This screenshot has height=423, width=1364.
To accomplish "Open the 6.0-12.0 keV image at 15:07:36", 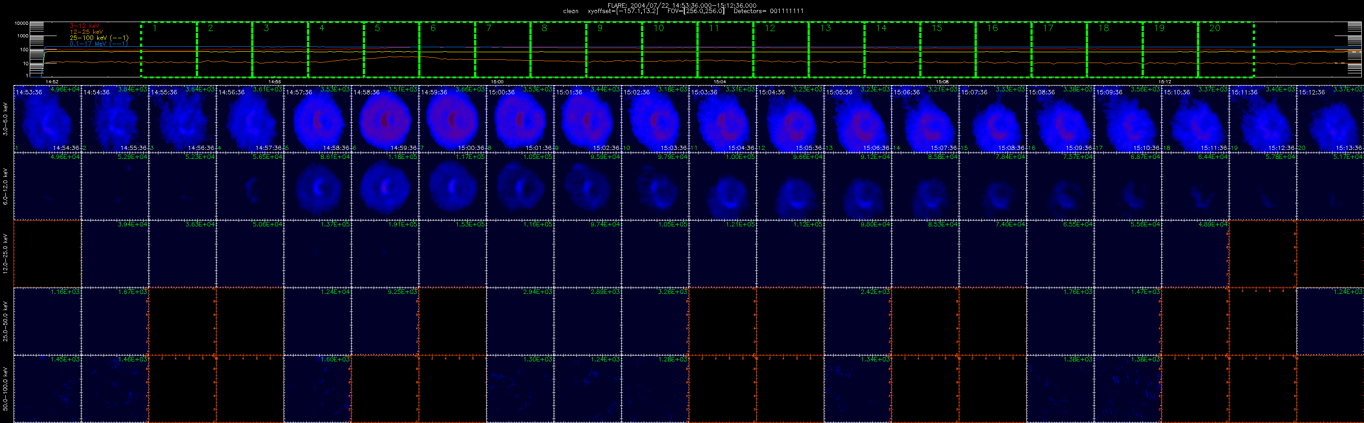I will (993, 186).
